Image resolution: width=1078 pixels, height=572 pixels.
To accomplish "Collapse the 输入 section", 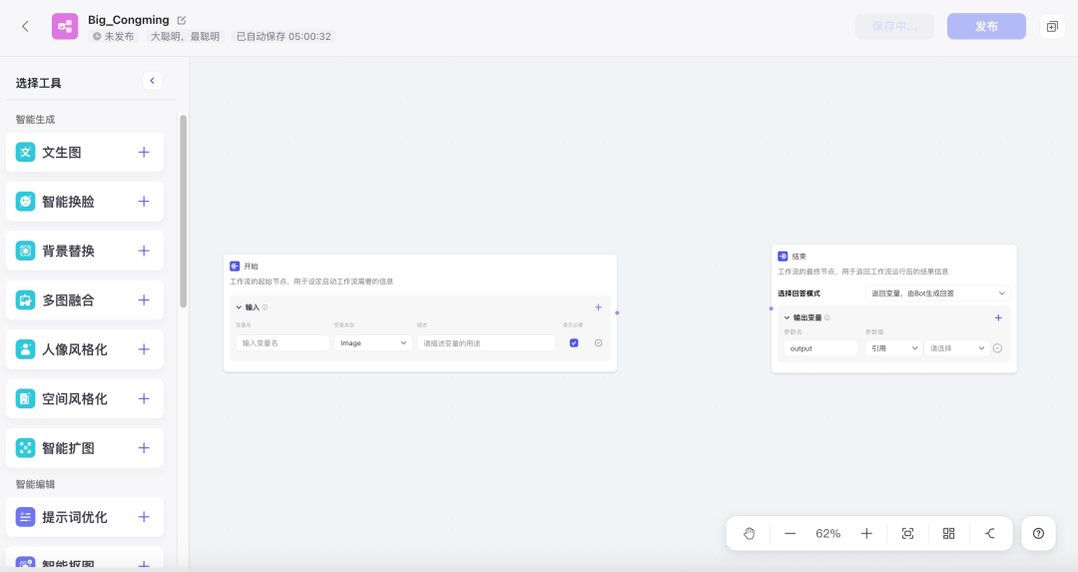I will [x=239, y=307].
